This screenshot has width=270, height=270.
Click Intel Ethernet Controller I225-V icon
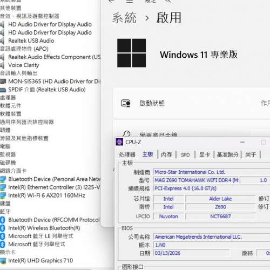(x=3, y=187)
